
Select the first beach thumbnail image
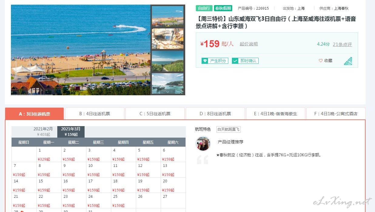[168, 16]
